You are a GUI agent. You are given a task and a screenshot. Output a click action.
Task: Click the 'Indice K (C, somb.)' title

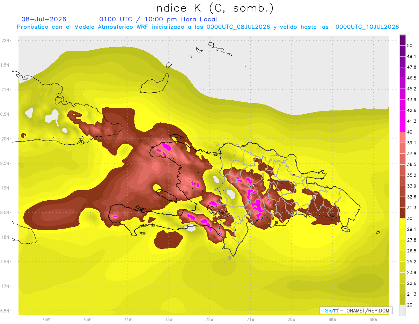coord(213,8)
